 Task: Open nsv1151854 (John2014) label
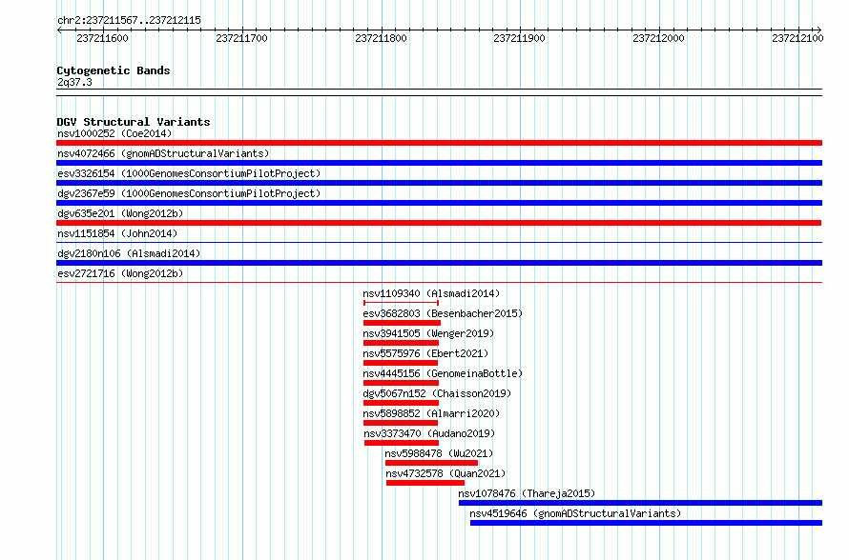point(117,233)
